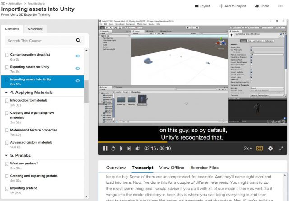Skip to the previous video
289x201 pixels.
coord(121,149)
